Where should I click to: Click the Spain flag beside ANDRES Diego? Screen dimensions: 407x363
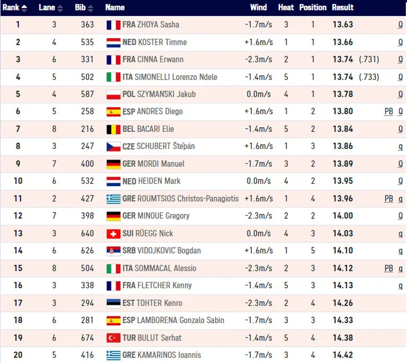(x=113, y=112)
